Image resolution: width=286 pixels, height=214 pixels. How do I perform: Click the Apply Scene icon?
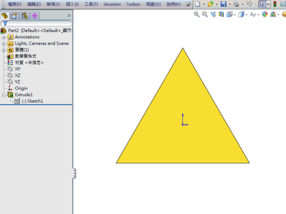click(273, 14)
